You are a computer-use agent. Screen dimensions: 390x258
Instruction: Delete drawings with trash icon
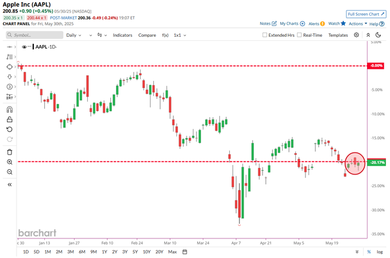click(x=9, y=152)
